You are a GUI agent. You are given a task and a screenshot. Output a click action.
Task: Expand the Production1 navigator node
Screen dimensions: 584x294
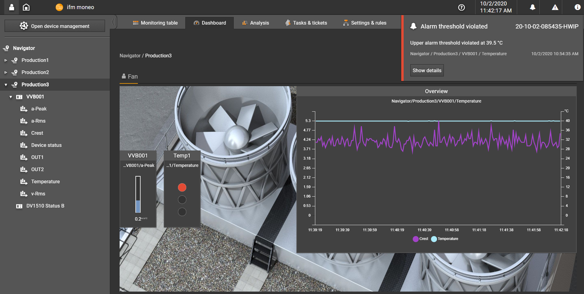(x=6, y=60)
